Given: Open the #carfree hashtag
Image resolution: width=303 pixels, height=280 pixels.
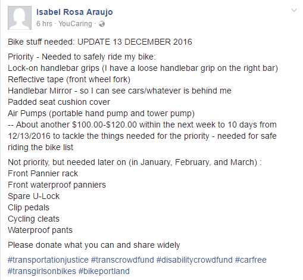Looking at the screenshot, I should [251, 260].
